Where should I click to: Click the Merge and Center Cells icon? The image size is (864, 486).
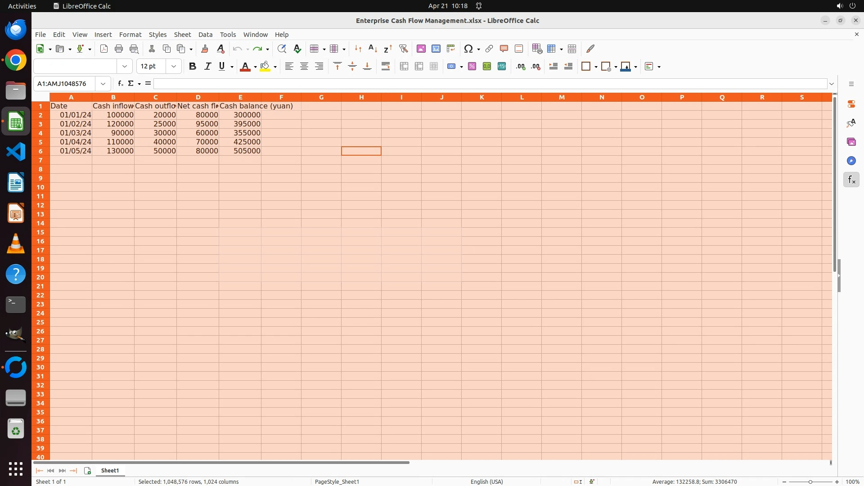pyautogui.click(x=404, y=67)
